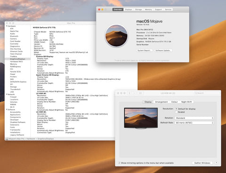
Task: Select Default for display resolution option
Action: pyautogui.click(x=177, y=109)
